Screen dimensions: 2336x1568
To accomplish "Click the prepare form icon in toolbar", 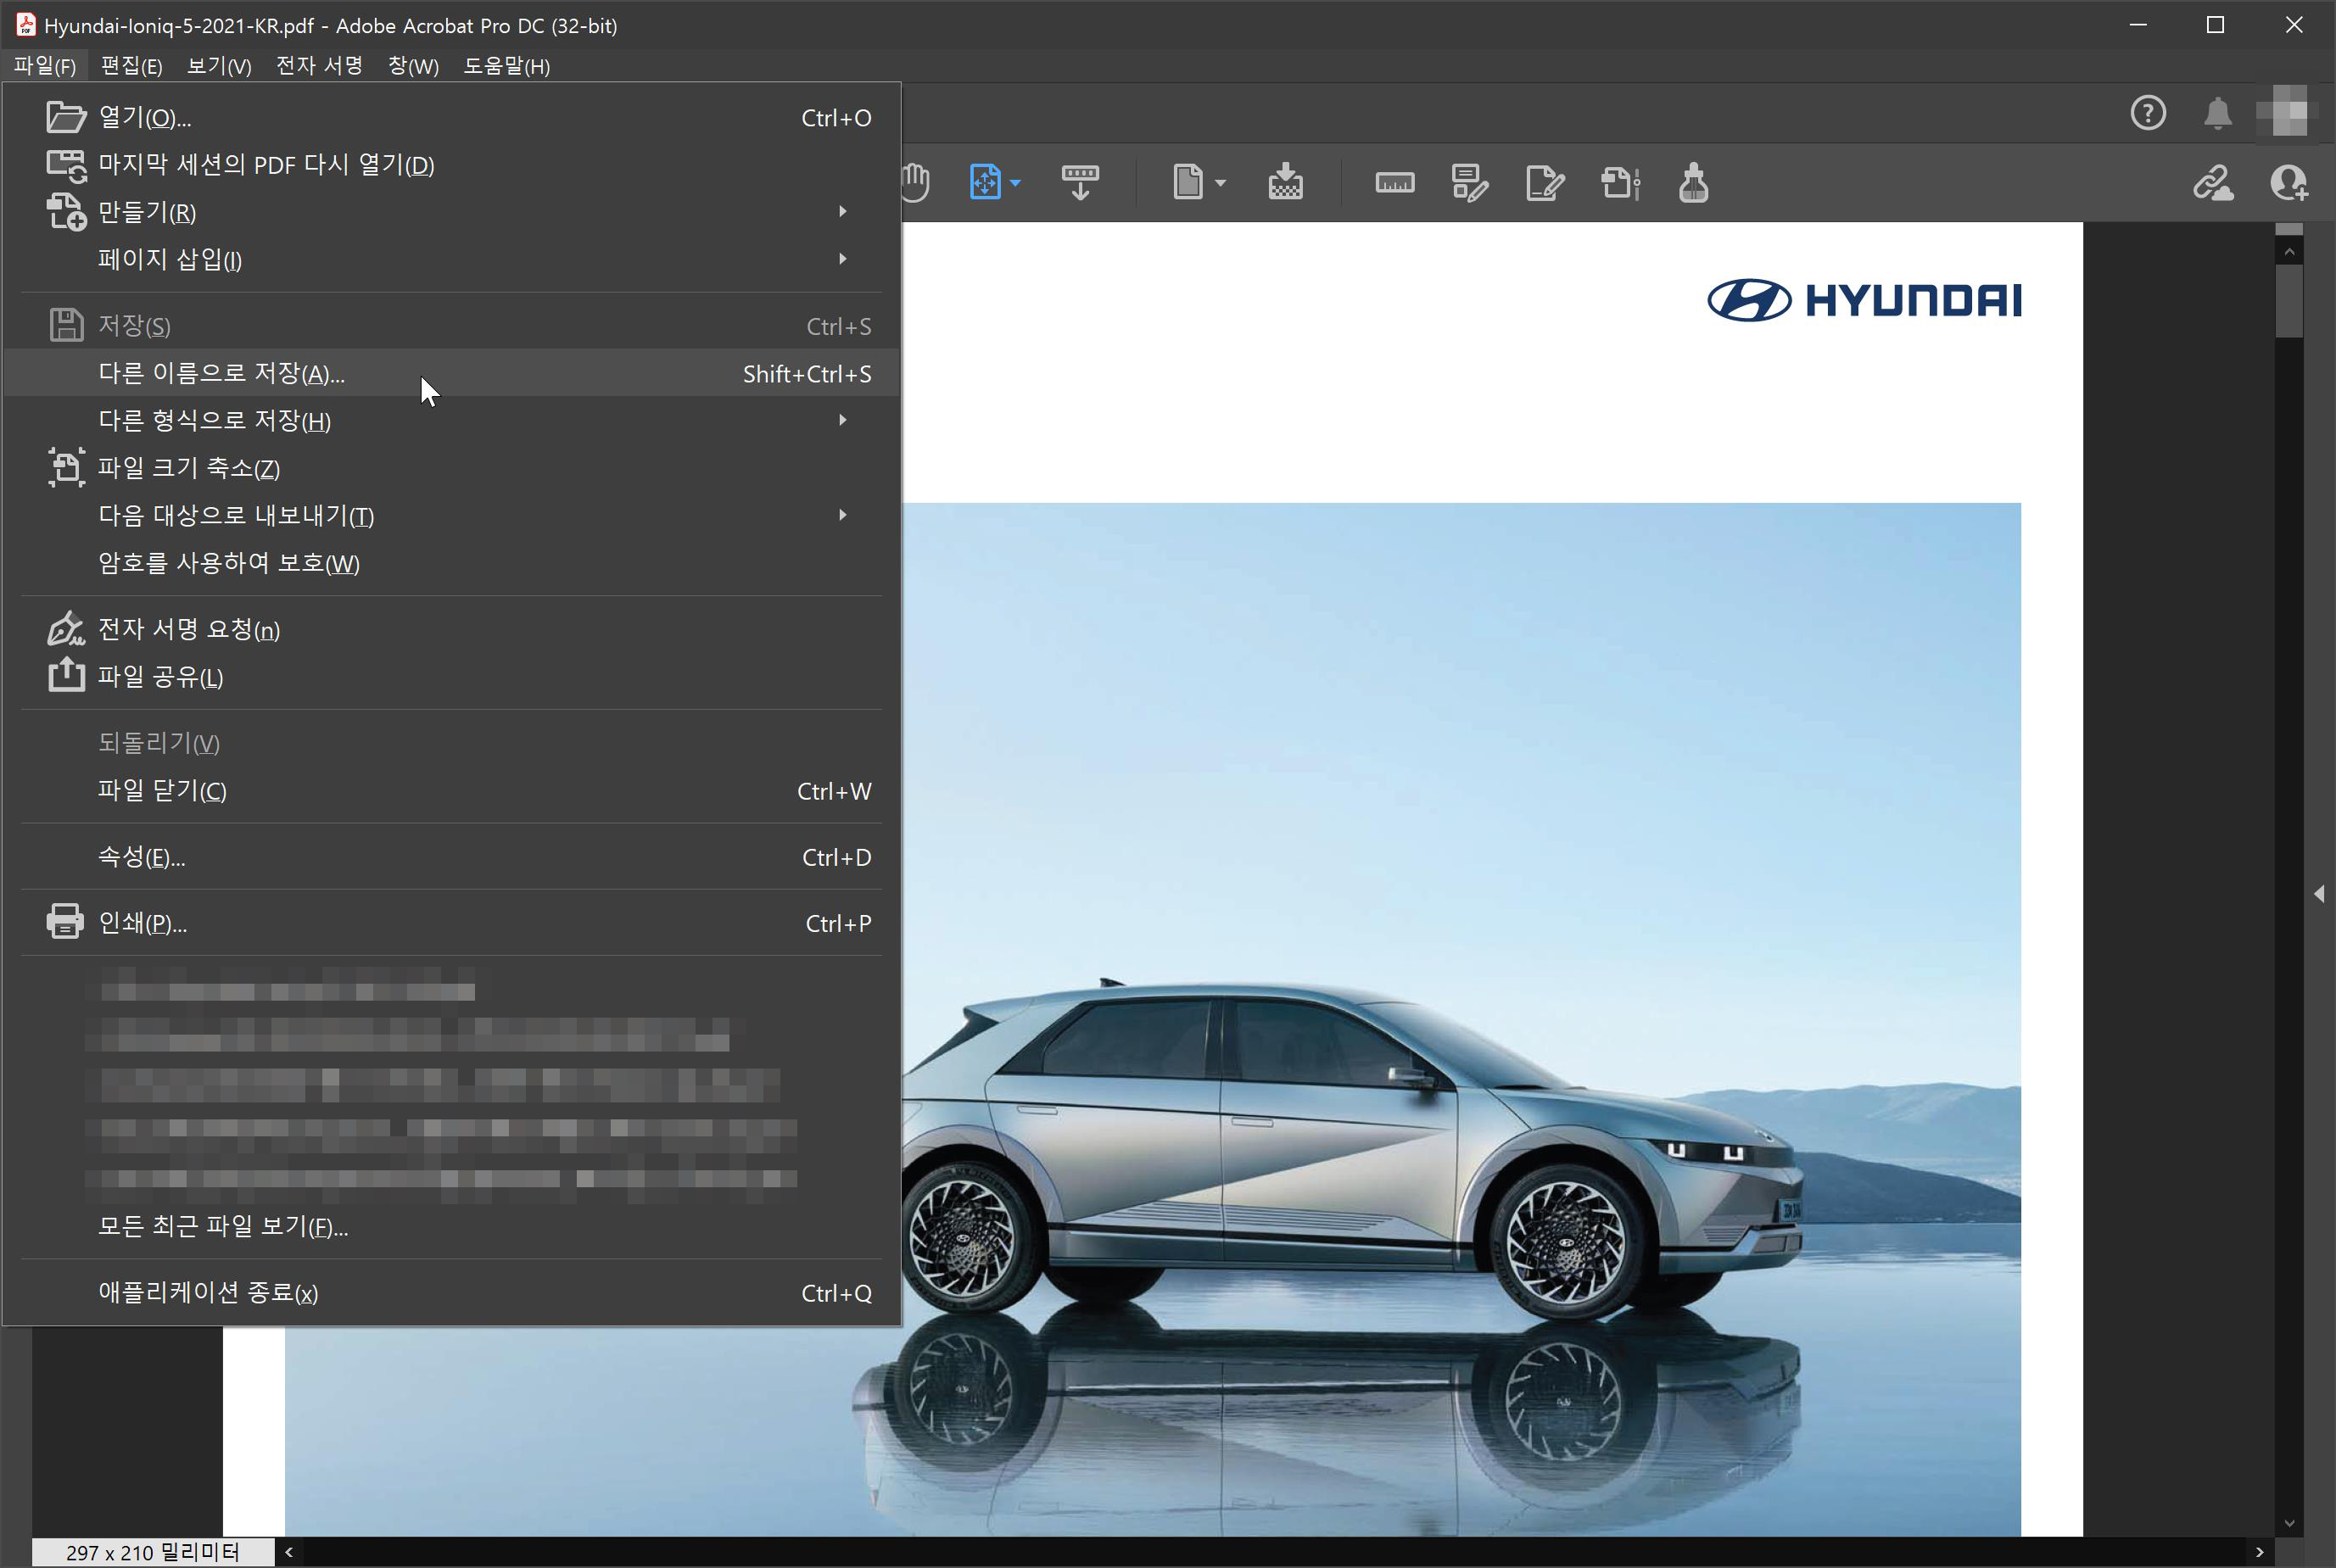I will coord(1468,183).
